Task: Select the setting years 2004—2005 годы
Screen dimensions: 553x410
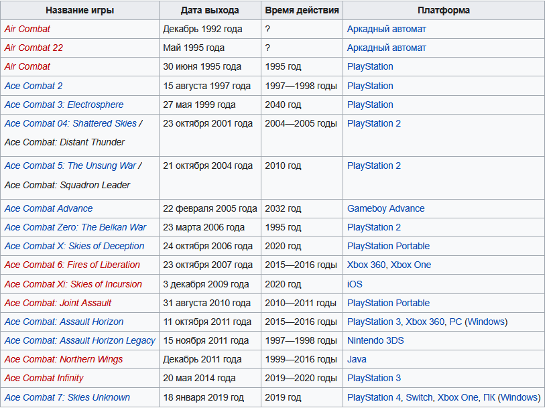Action: [x=301, y=123]
